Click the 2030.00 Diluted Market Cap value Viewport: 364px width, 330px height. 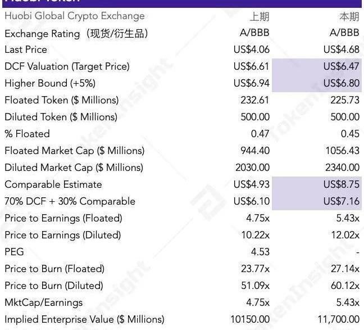(x=253, y=168)
